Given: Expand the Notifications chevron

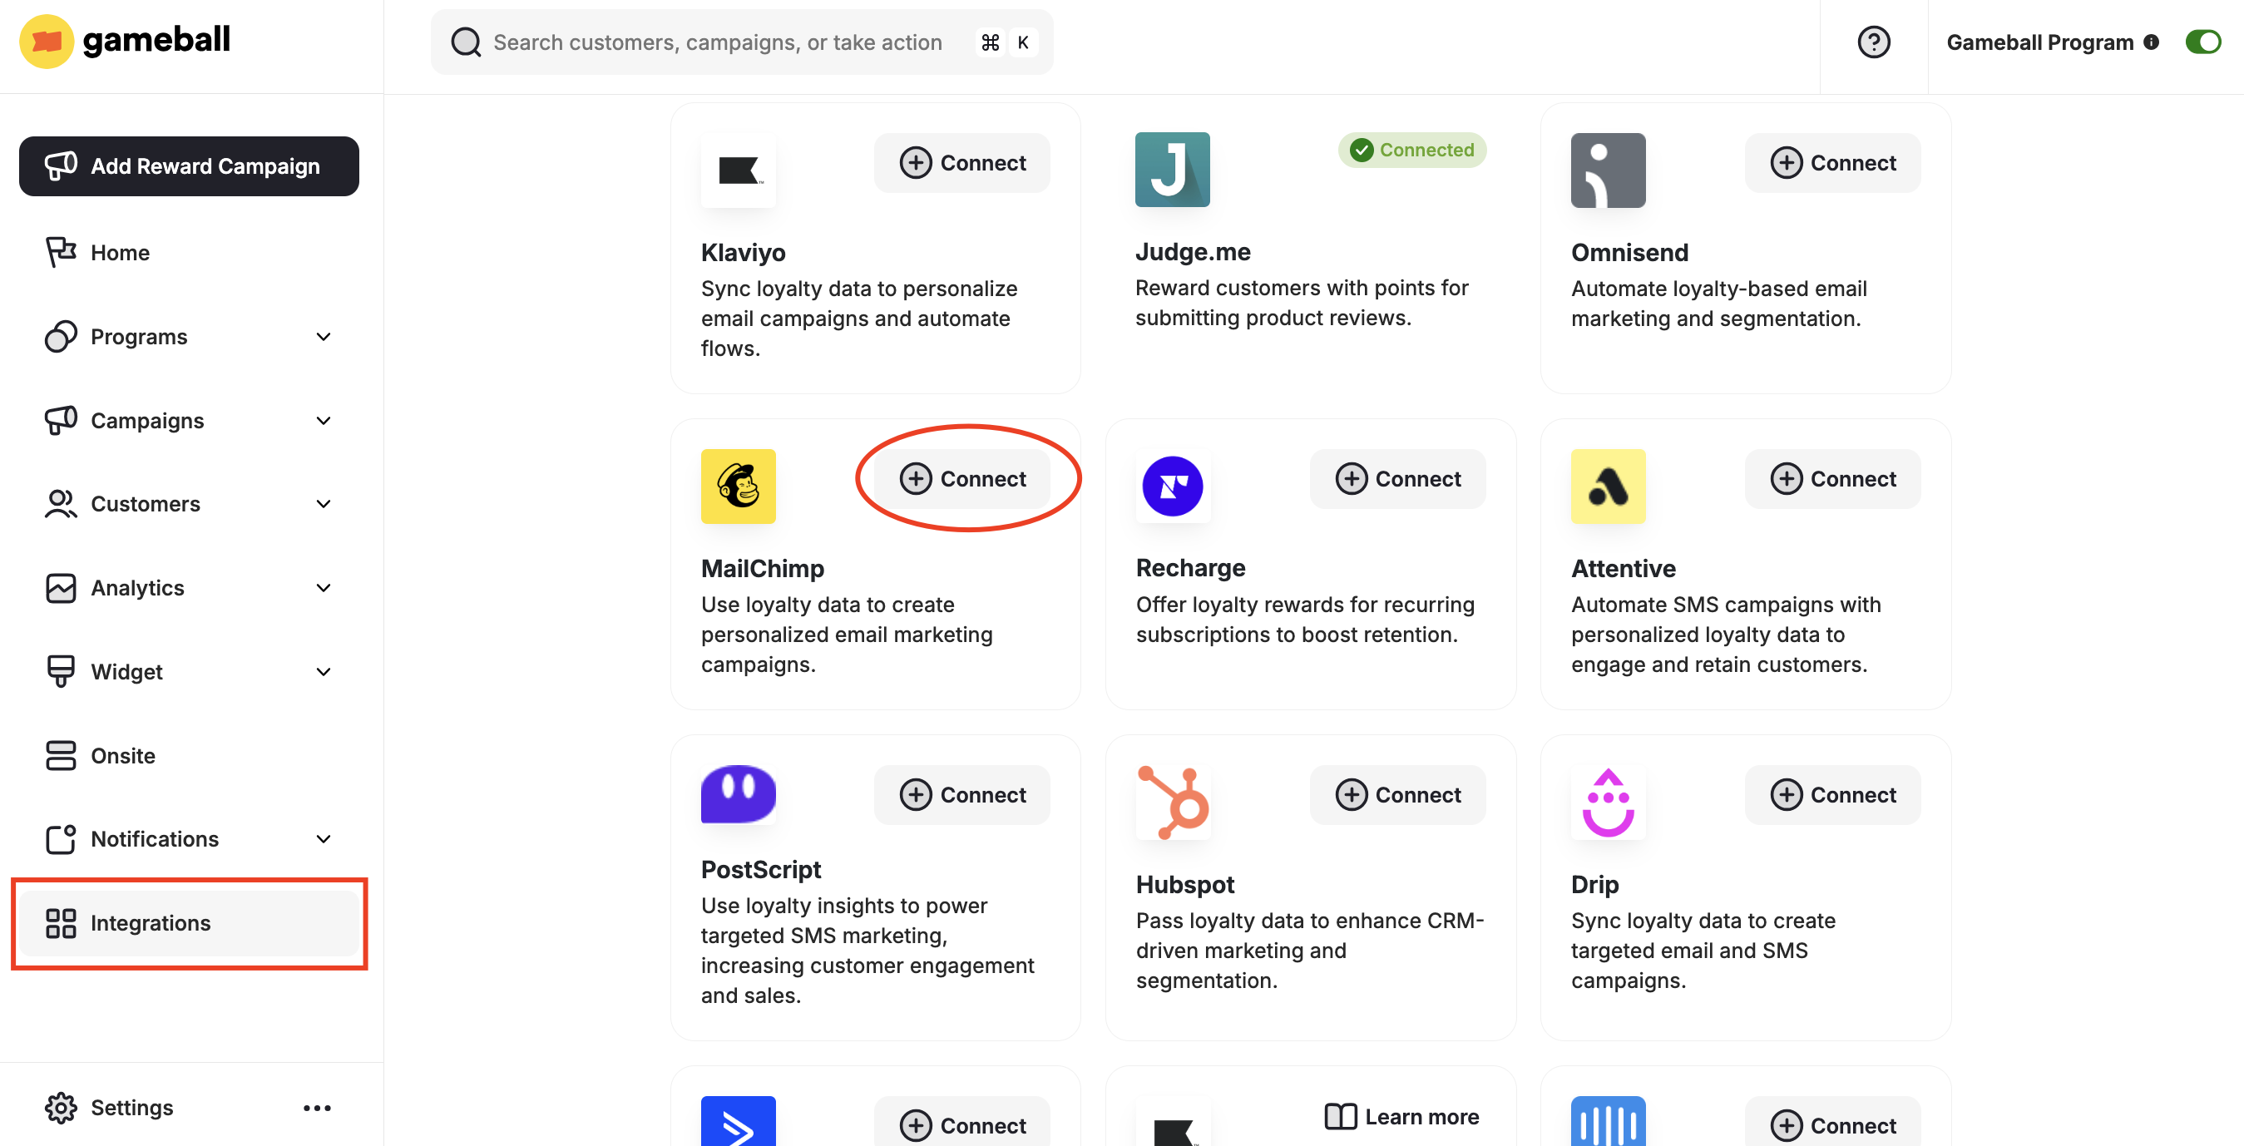Looking at the screenshot, I should 324,838.
